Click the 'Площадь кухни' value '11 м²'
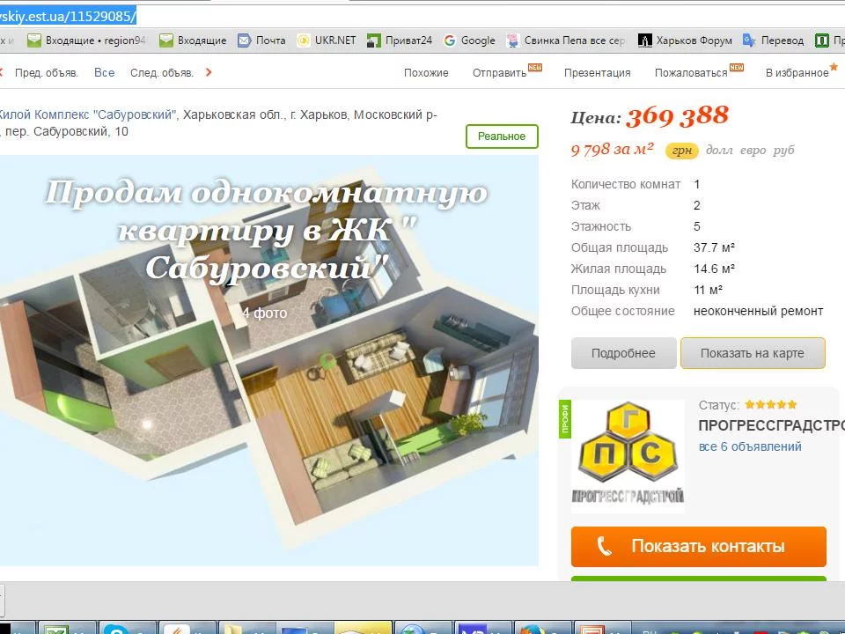The image size is (845, 634). (x=708, y=290)
